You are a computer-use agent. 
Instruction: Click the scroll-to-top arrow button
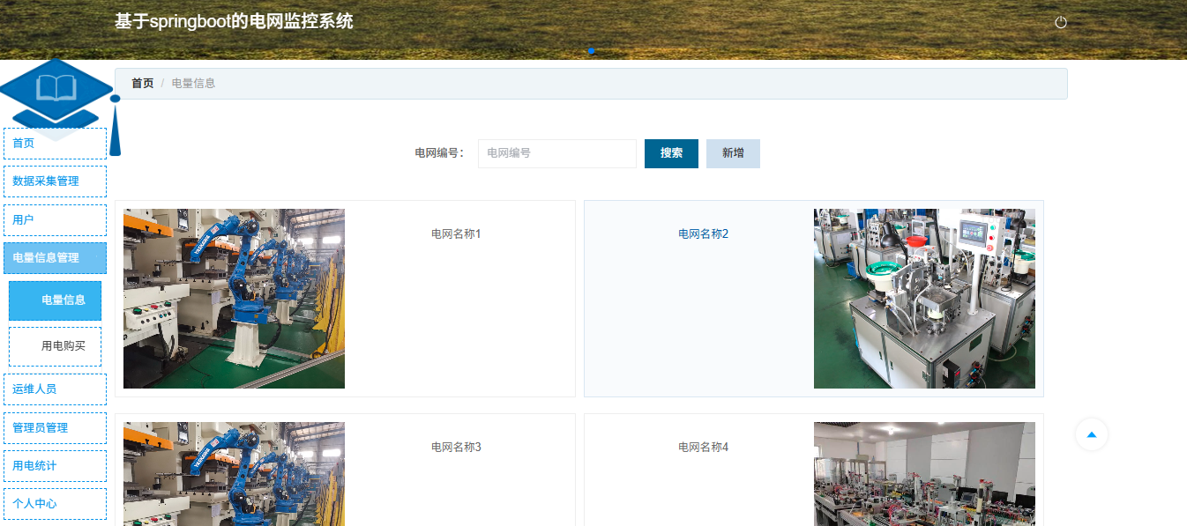pos(1092,434)
